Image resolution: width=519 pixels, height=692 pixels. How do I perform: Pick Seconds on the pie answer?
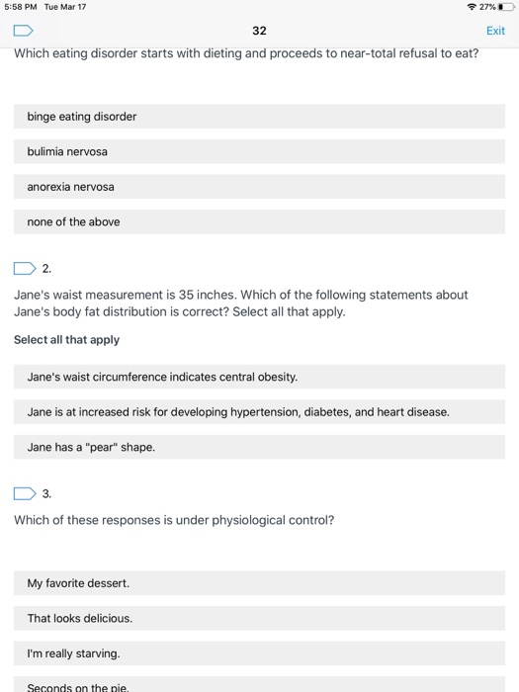pos(259,684)
